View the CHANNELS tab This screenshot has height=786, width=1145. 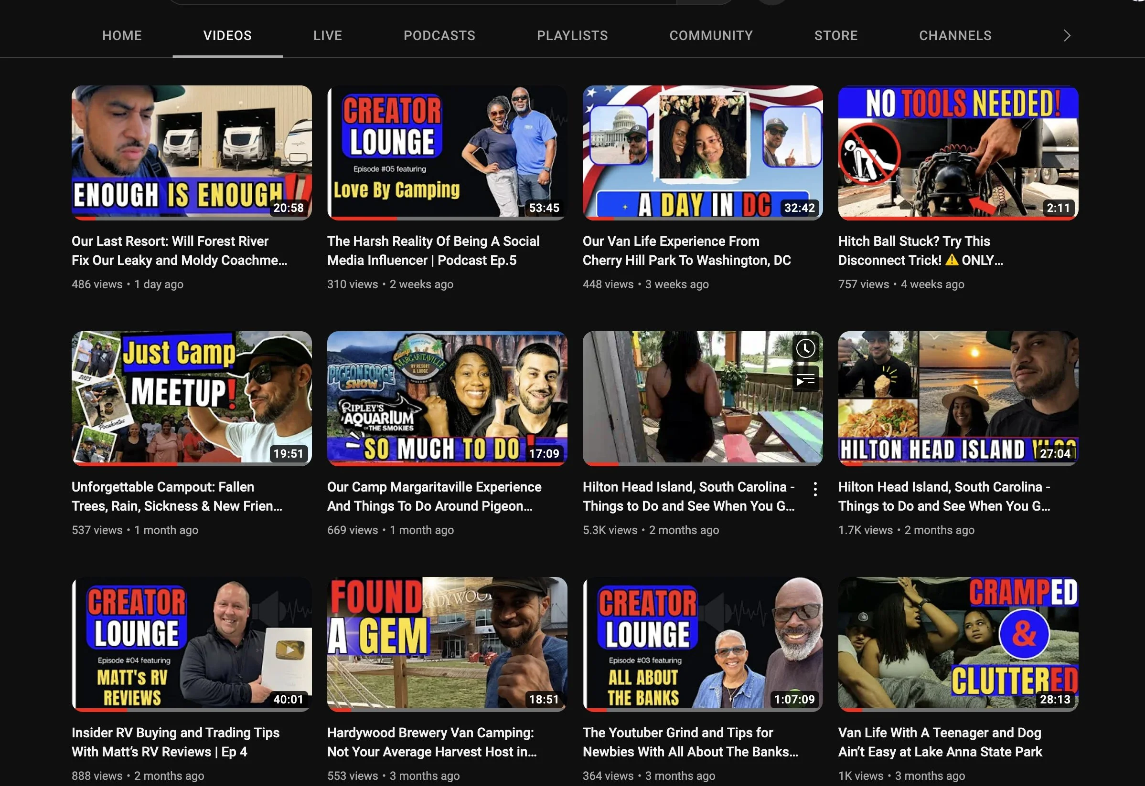tap(955, 35)
